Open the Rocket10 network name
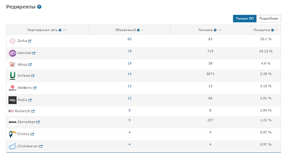 coord(22,111)
